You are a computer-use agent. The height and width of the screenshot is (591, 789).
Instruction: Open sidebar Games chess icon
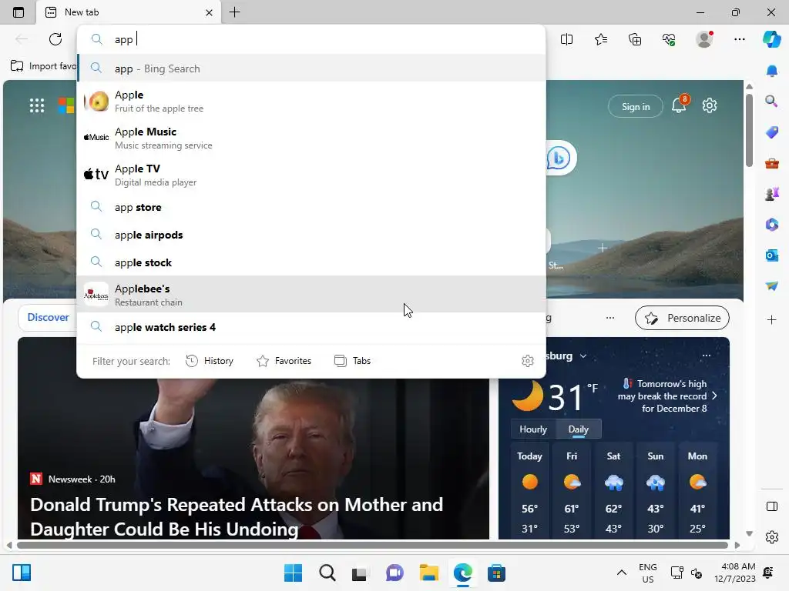772,194
